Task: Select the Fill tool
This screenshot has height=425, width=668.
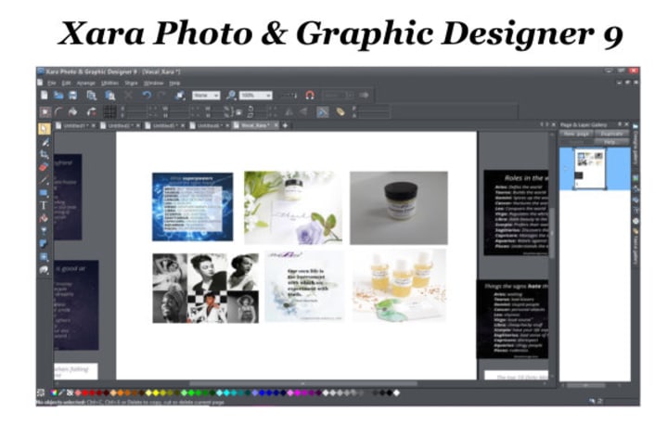Action: [45, 218]
